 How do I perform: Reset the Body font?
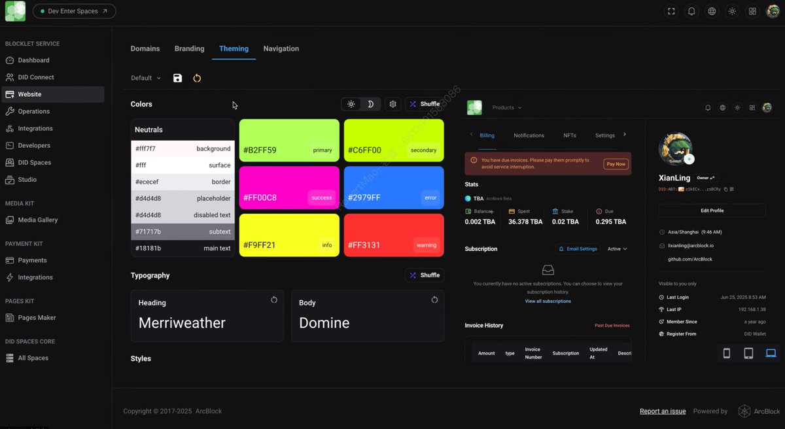pos(434,300)
